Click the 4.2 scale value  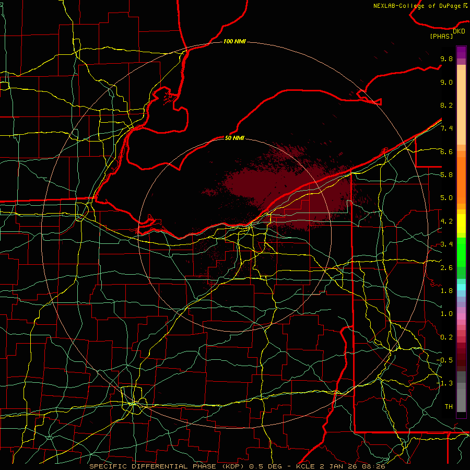click(446, 221)
